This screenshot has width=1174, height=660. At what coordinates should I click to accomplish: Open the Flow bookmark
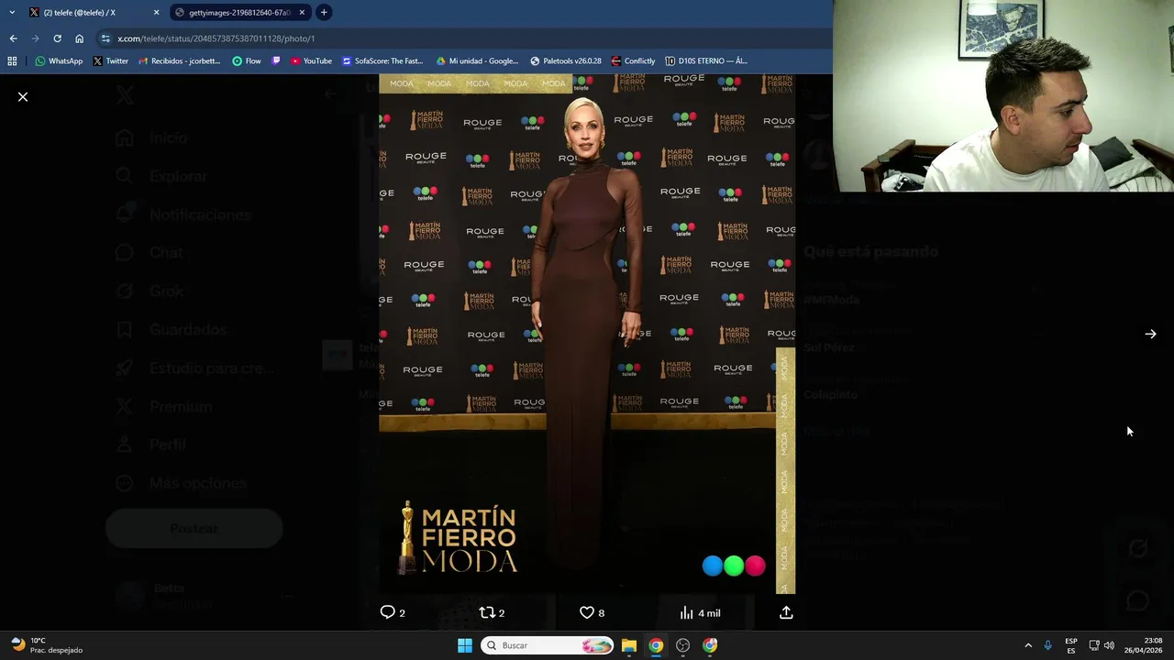pos(247,61)
